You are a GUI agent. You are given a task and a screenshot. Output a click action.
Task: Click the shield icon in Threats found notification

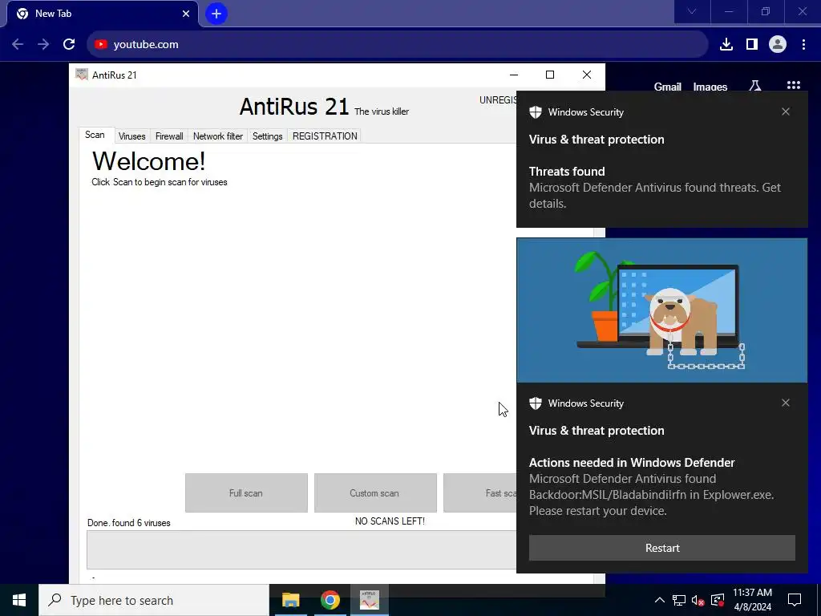coord(535,112)
